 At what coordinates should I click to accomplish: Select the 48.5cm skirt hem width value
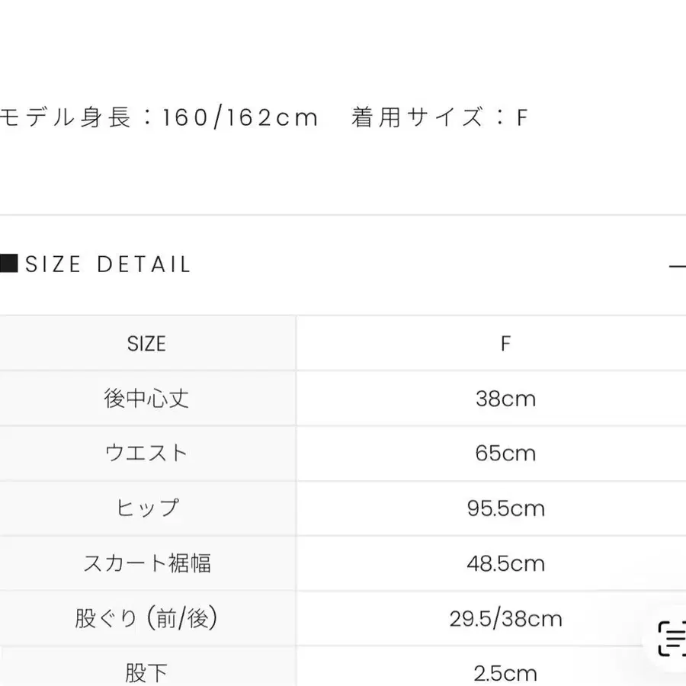tap(505, 563)
